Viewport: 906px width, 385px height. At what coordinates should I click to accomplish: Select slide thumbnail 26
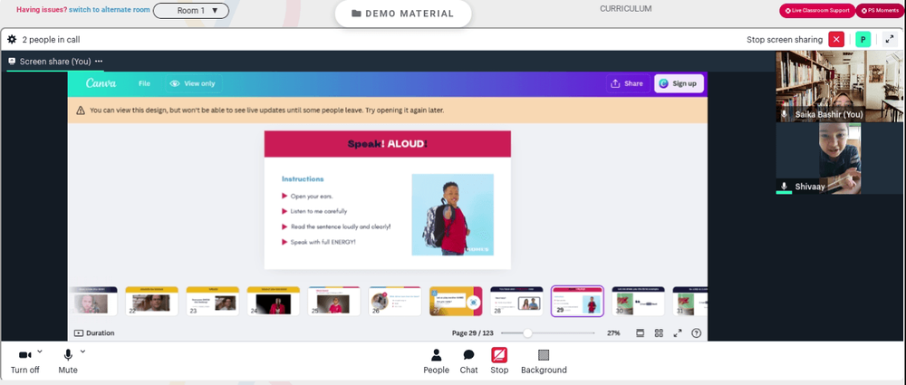coord(395,301)
